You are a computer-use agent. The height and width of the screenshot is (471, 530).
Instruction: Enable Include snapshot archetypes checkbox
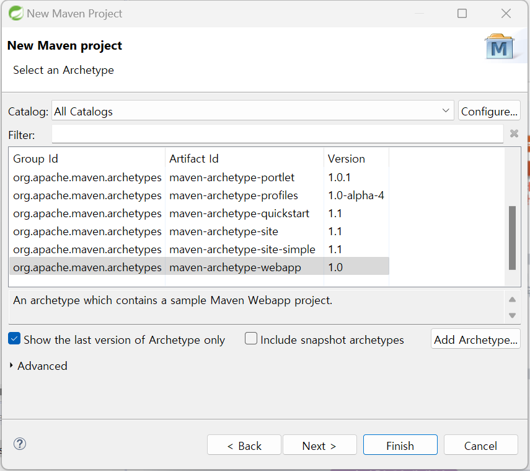pos(251,339)
